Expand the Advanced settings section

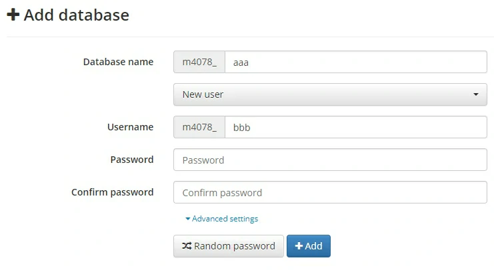[225, 219]
